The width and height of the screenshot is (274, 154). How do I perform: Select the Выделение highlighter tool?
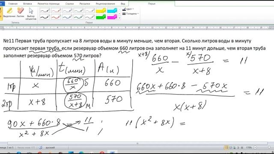click(9, 12)
